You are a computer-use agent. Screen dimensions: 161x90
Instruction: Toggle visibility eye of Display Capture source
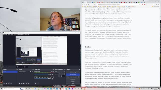[x=30, y=72]
